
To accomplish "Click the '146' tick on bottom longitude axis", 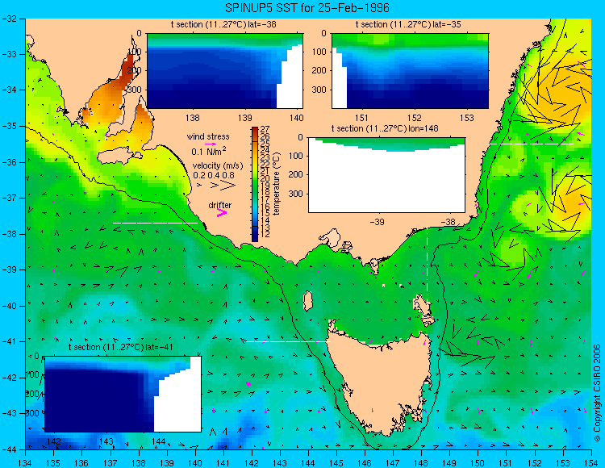I will pos(365,462).
